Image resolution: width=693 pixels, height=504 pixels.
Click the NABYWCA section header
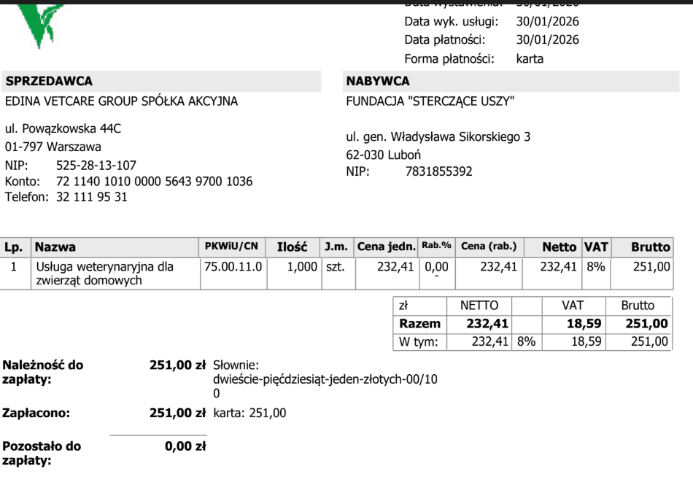click(x=378, y=81)
